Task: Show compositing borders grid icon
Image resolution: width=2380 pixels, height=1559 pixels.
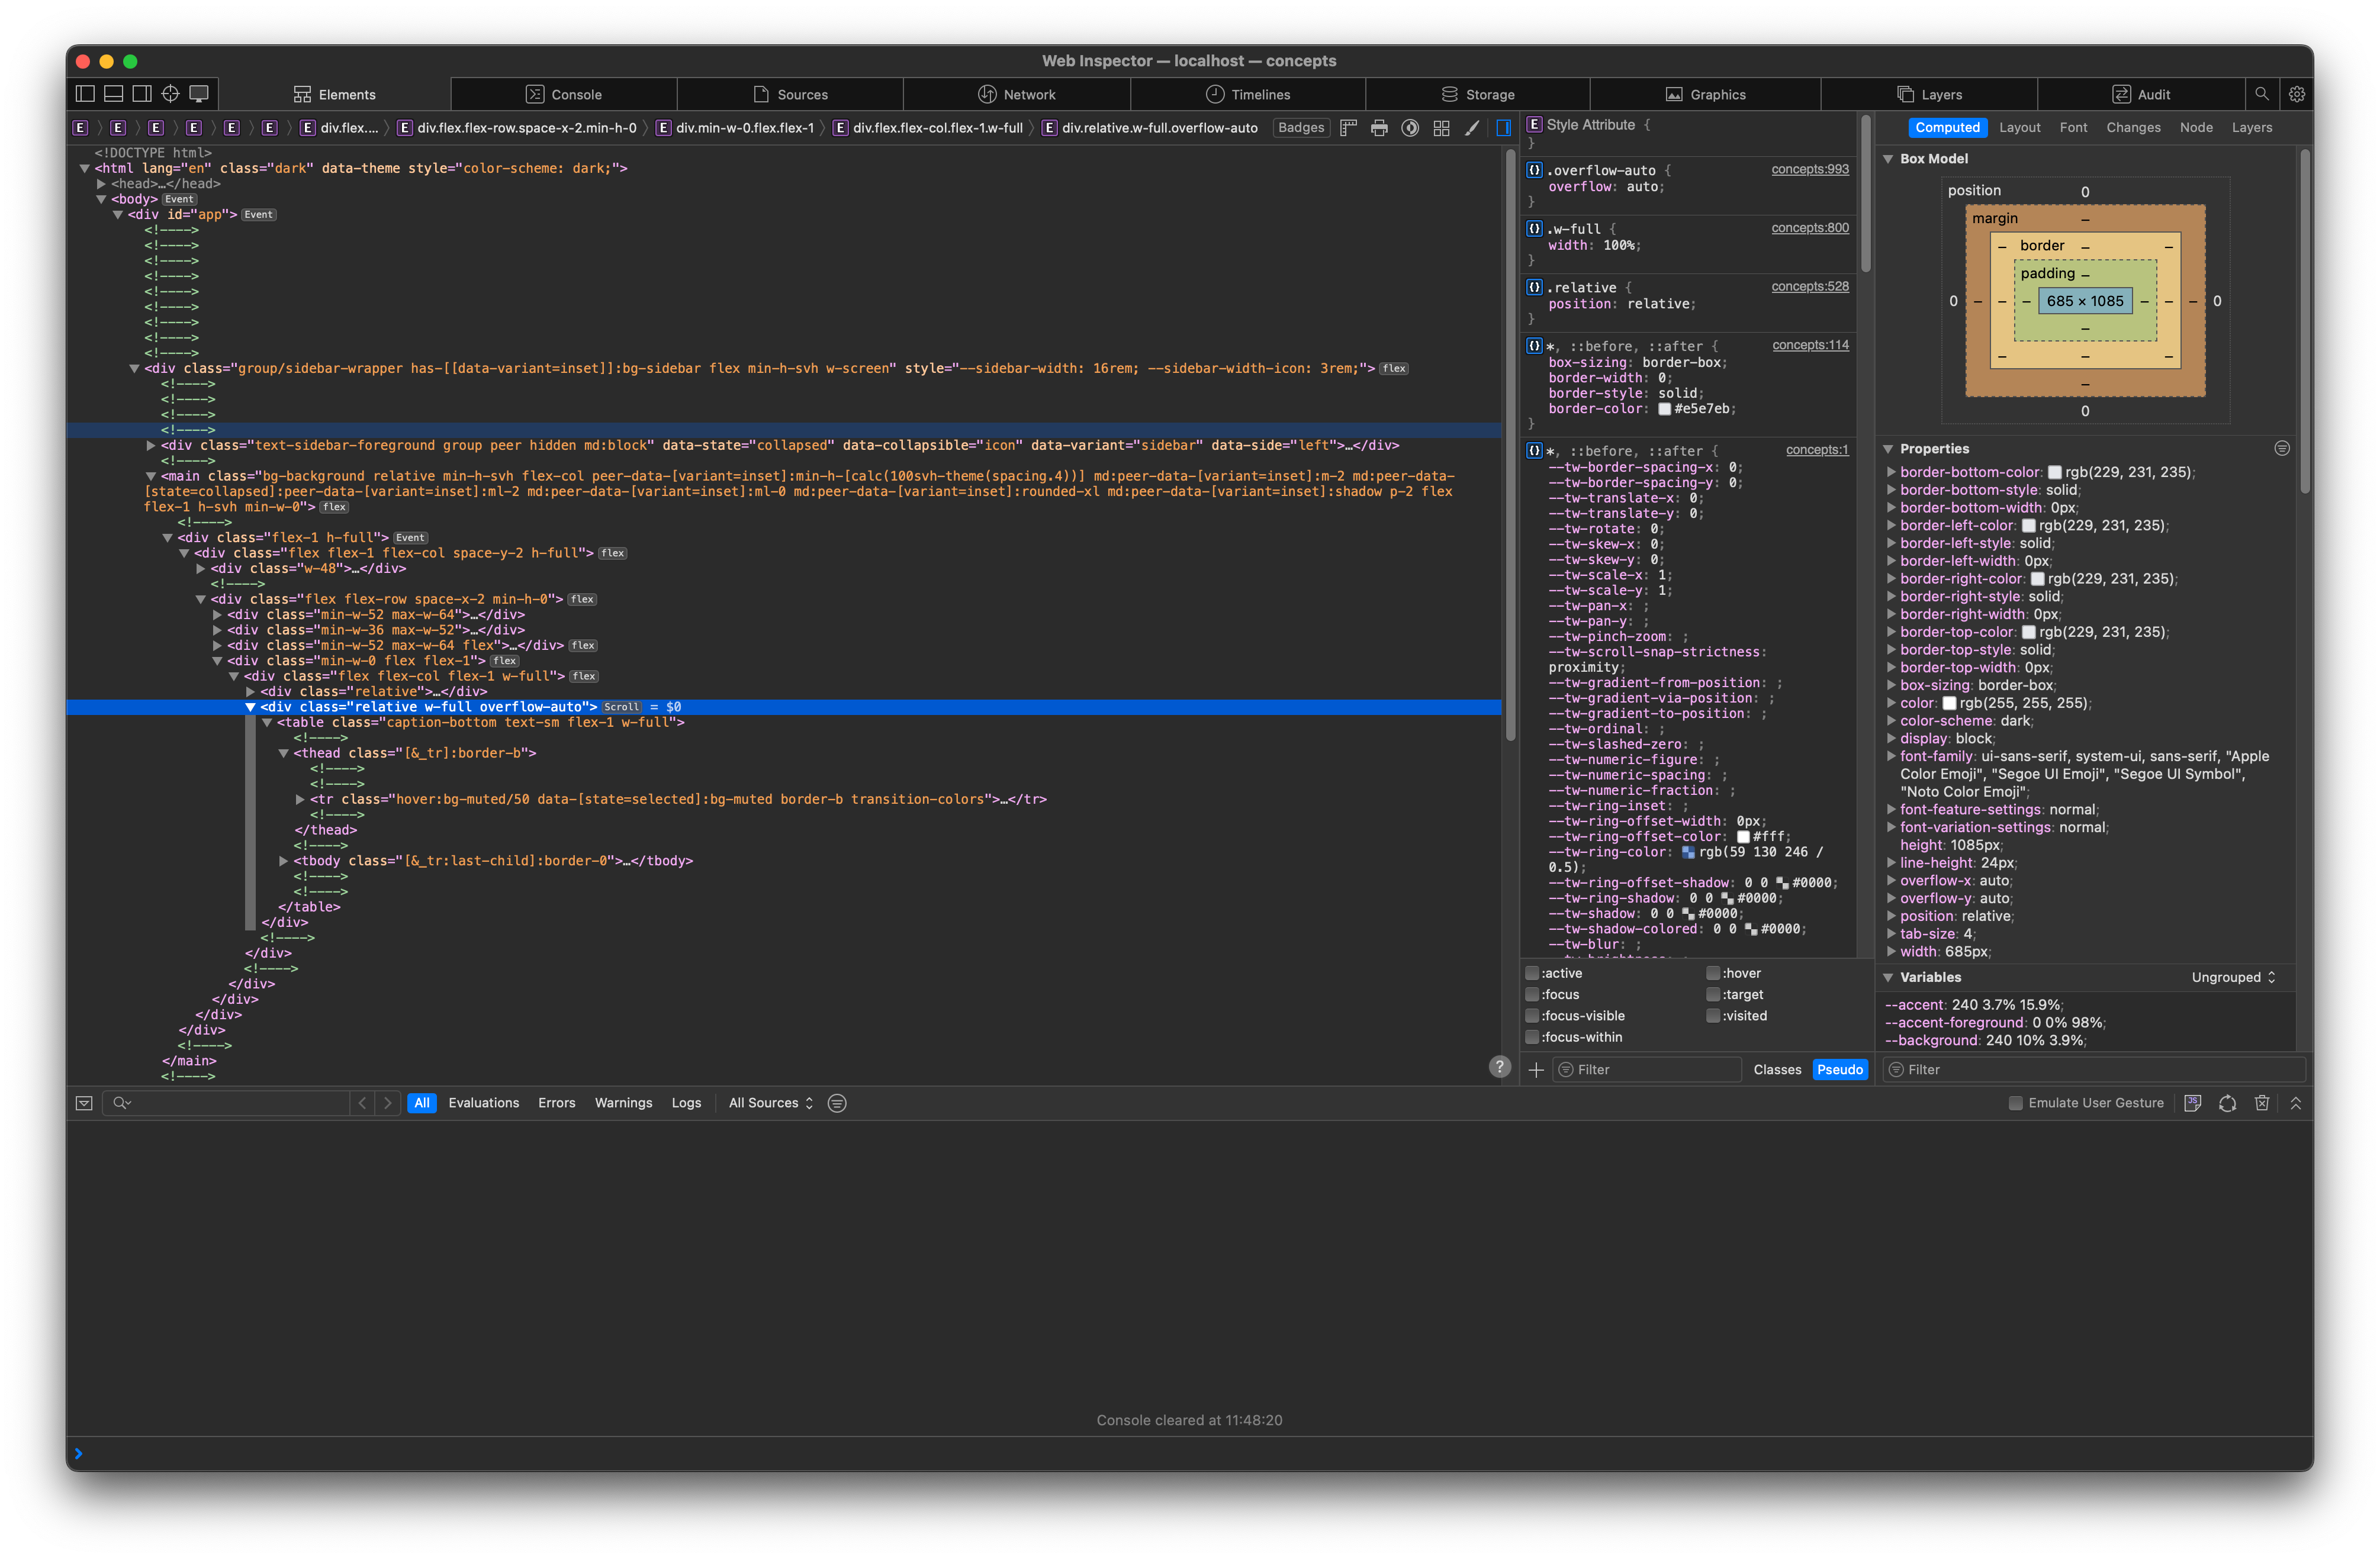Action: tap(1441, 128)
